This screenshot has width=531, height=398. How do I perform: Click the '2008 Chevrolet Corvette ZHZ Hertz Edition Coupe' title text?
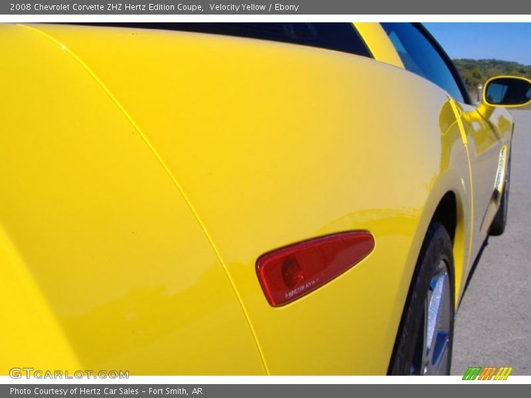(106, 7)
